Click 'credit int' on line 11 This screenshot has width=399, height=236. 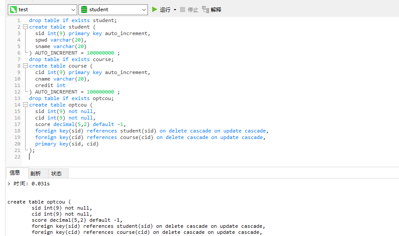[x=50, y=85]
